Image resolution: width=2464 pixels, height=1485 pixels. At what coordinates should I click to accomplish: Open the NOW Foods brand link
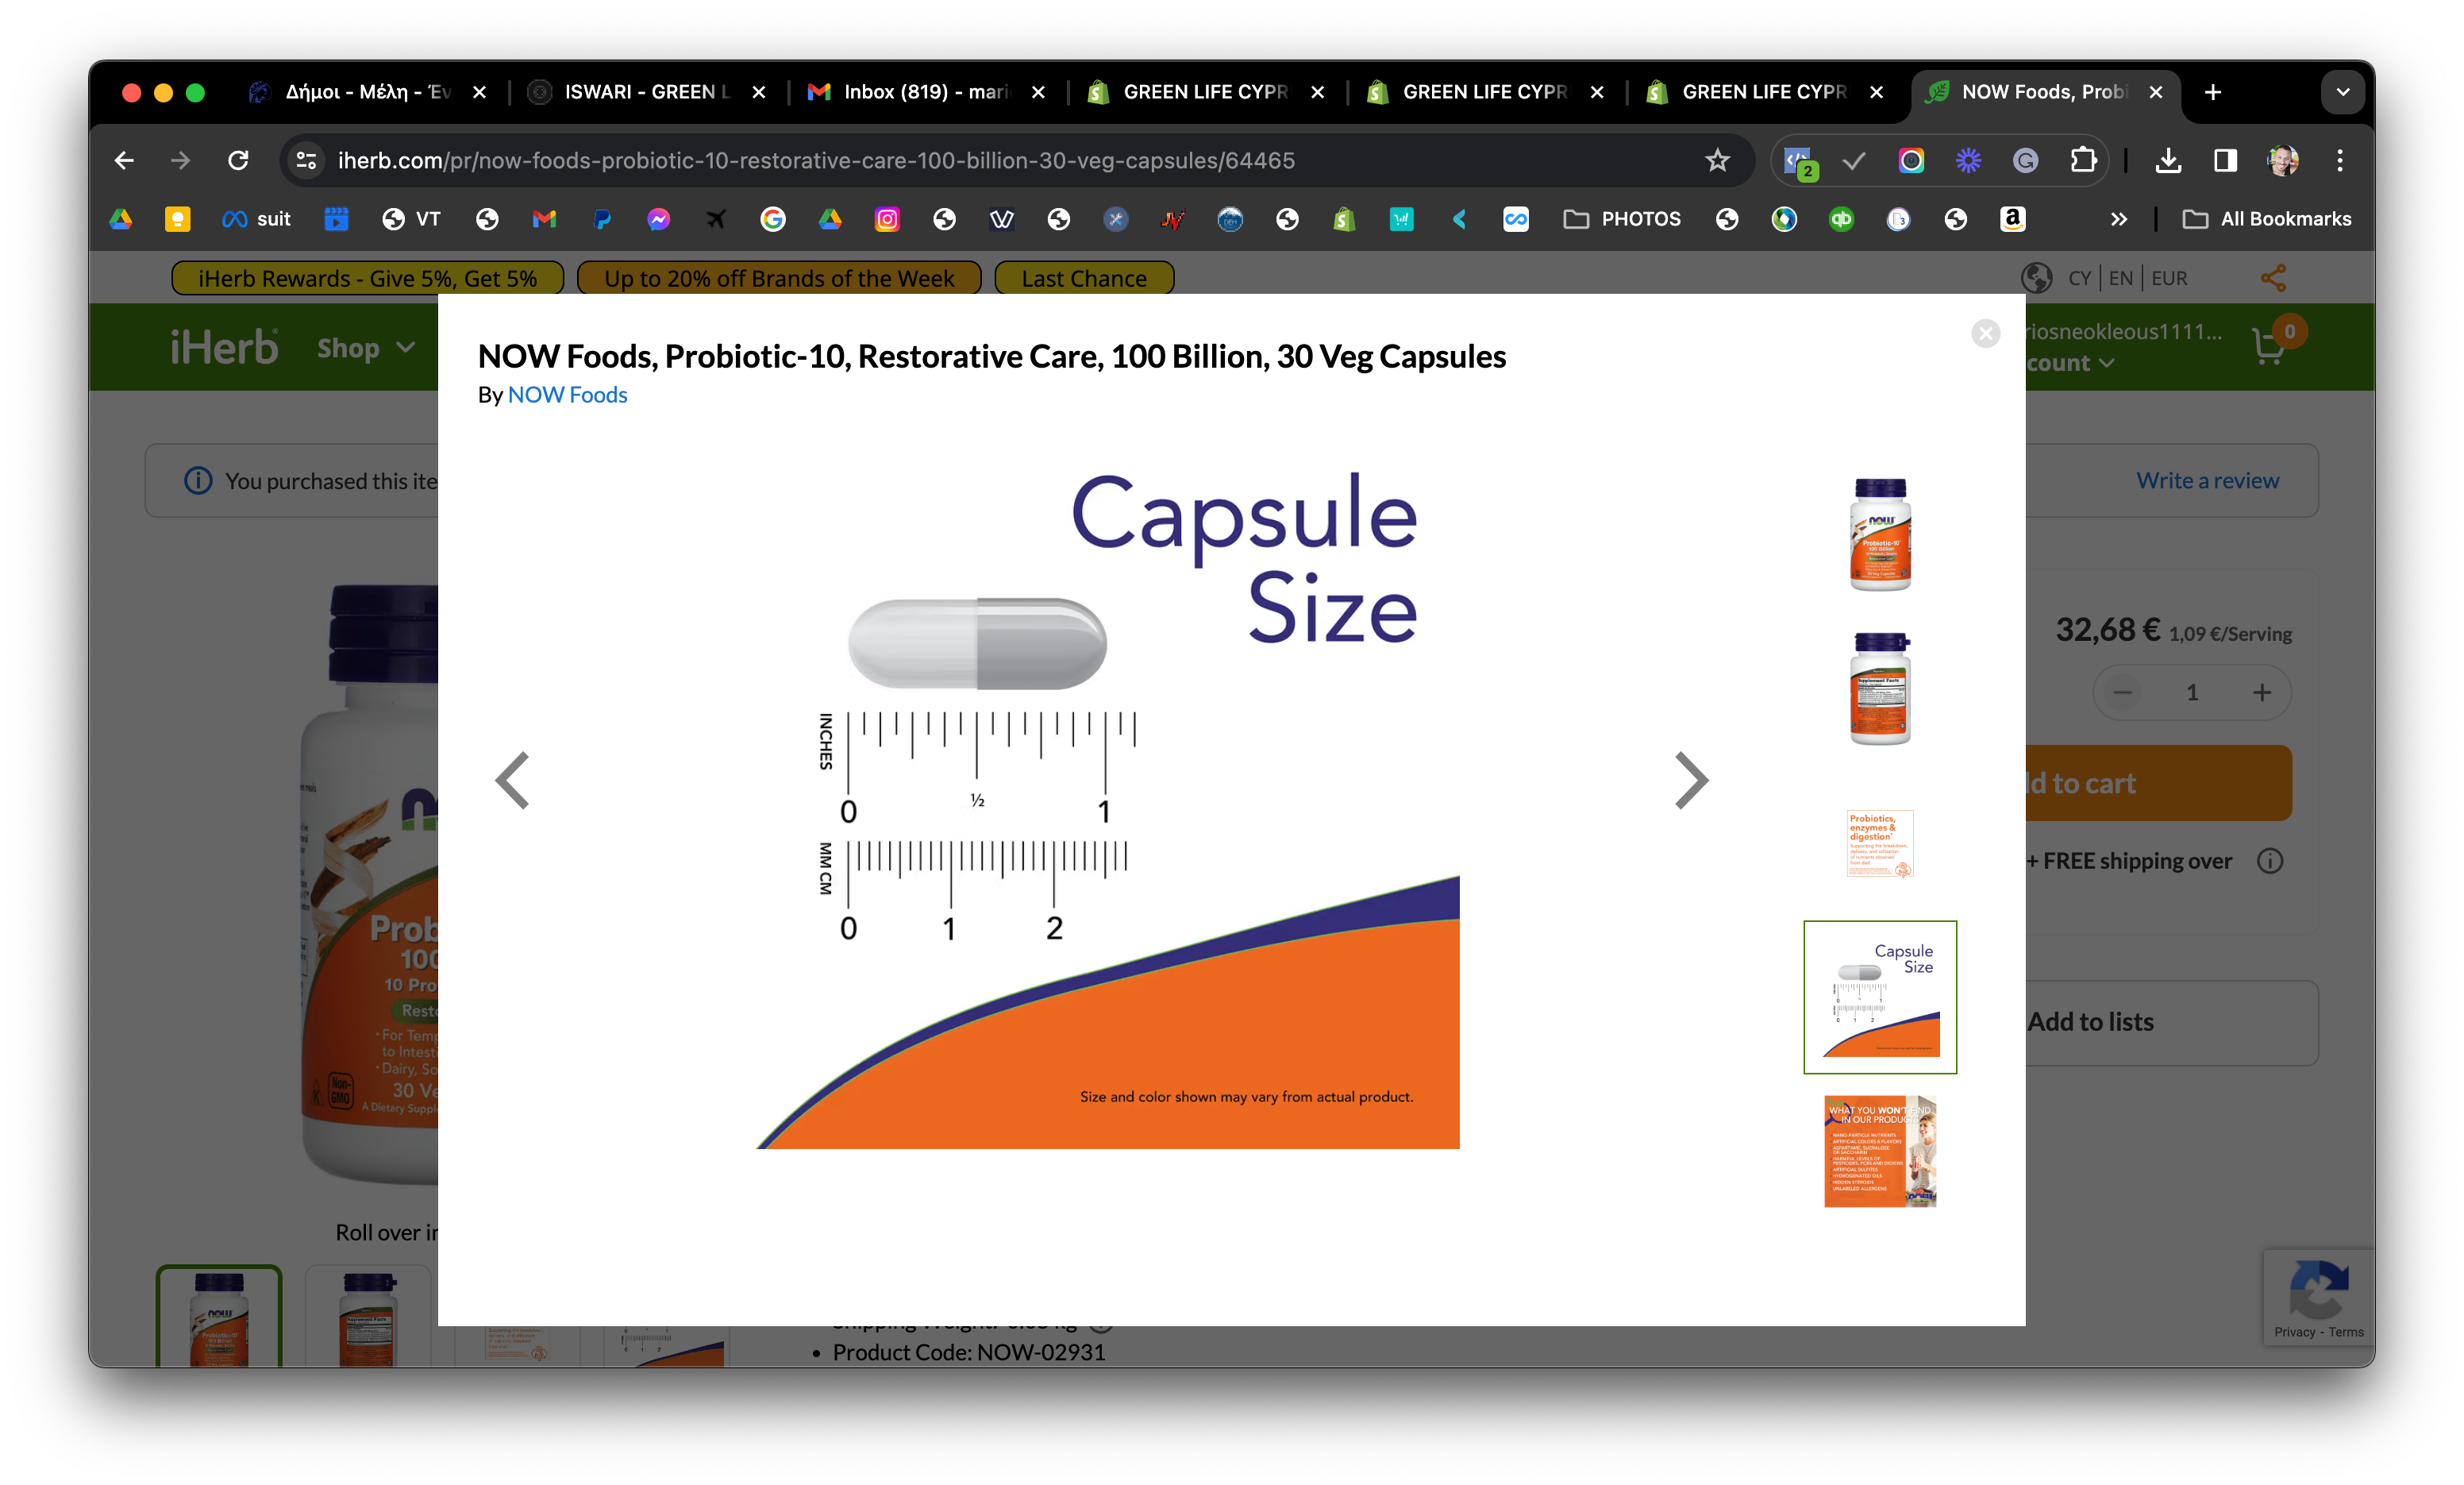[x=567, y=394]
